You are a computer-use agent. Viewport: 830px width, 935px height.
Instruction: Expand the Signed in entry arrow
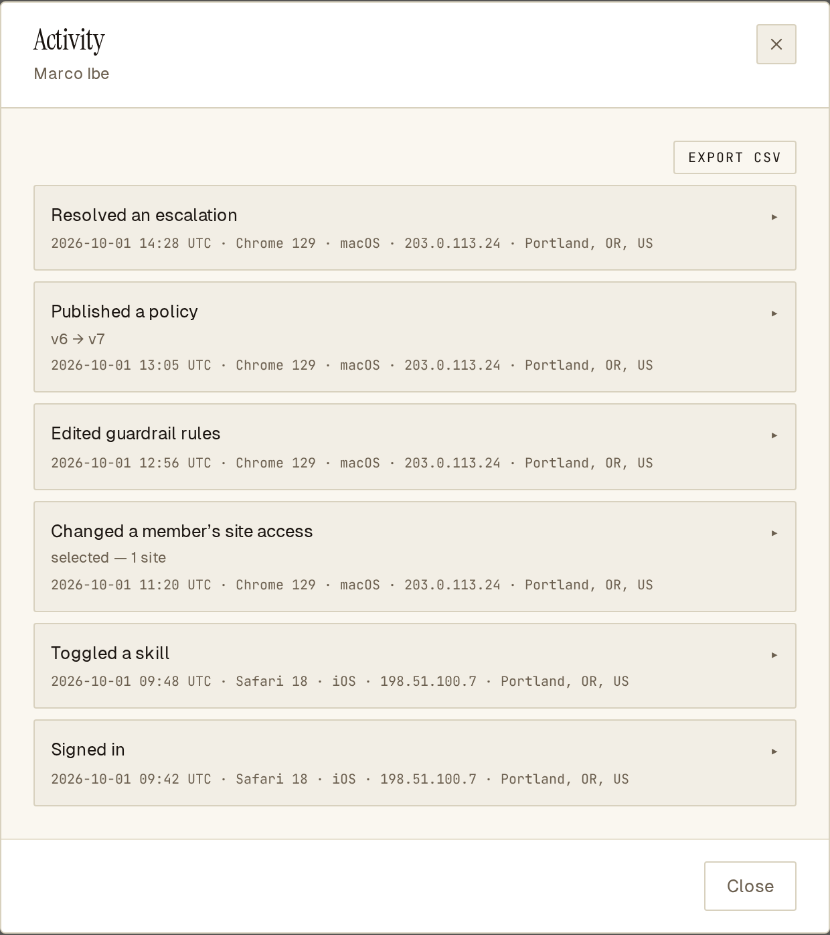pos(774,751)
